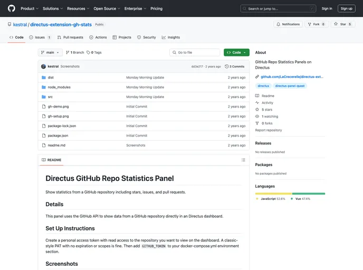This screenshot has height=270, width=363.
Task: Open Screenshots commit message for readme.md
Action: (136, 146)
